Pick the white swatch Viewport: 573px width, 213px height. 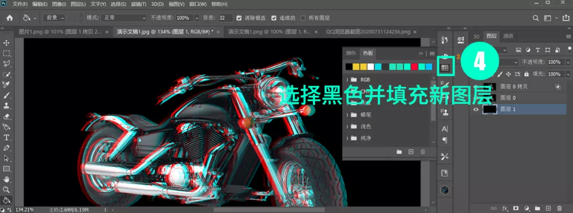371,67
